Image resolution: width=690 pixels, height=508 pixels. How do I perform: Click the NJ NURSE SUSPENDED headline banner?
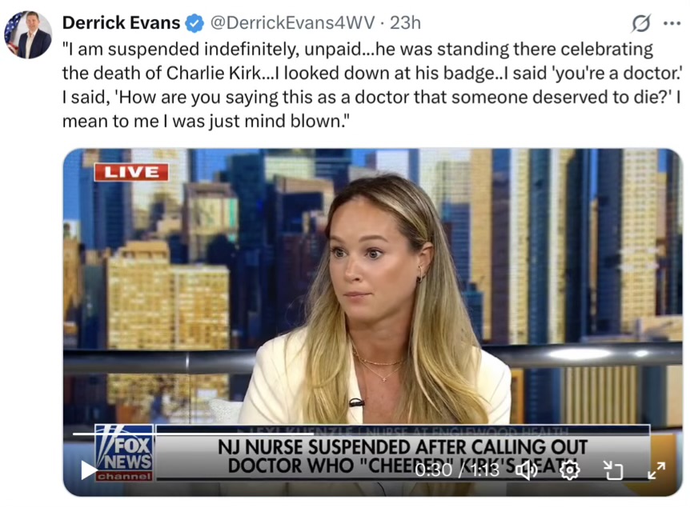point(403,456)
